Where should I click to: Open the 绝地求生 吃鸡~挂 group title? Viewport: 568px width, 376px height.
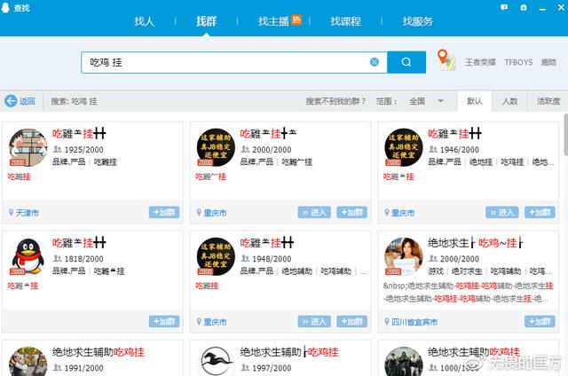point(476,243)
